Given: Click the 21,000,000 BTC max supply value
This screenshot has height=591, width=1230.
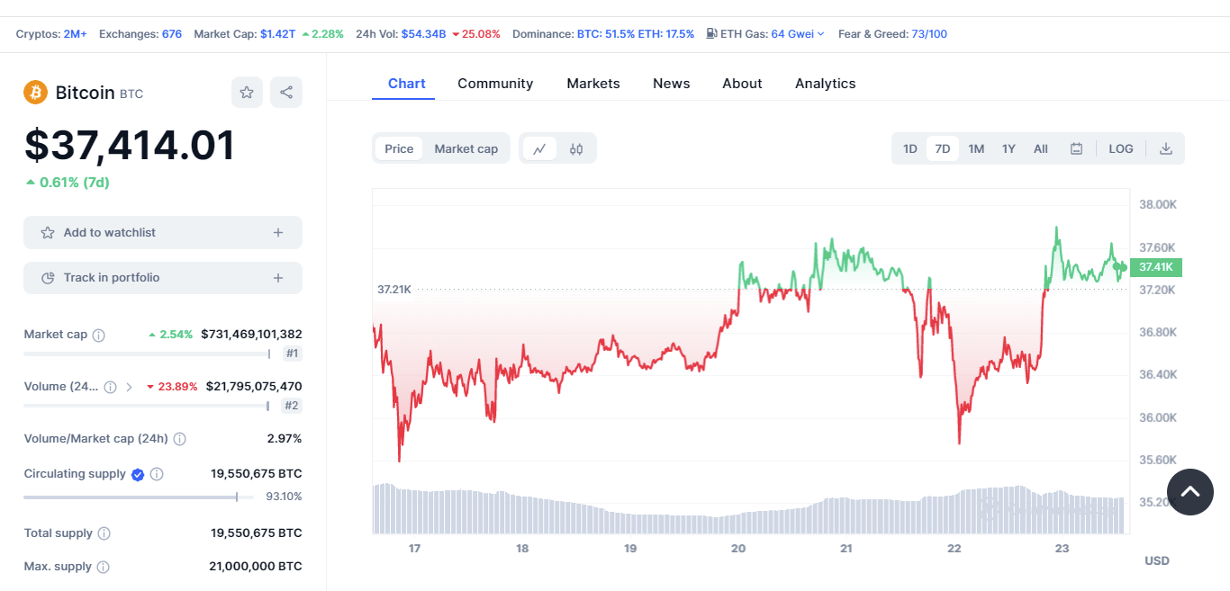Looking at the screenshot, I should tap(256, 567).
